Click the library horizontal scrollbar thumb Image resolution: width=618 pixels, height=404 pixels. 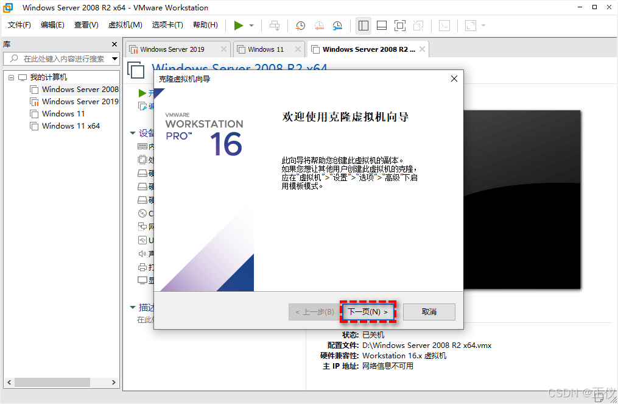point(52,382)
